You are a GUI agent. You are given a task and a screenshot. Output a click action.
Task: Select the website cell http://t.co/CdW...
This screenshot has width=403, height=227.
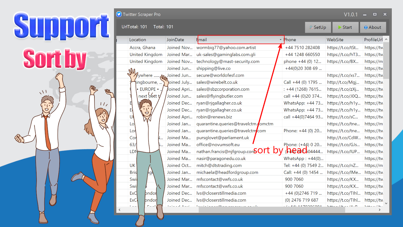pyautogui.click(x=344, y=137)
